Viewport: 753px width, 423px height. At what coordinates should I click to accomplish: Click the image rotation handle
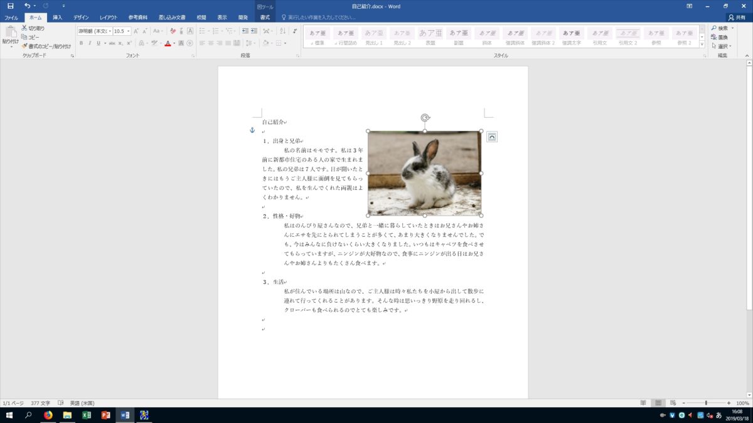pos(425,117)
